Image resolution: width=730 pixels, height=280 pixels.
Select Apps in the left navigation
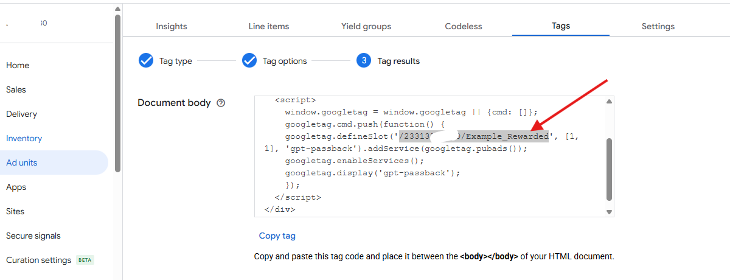16,187
